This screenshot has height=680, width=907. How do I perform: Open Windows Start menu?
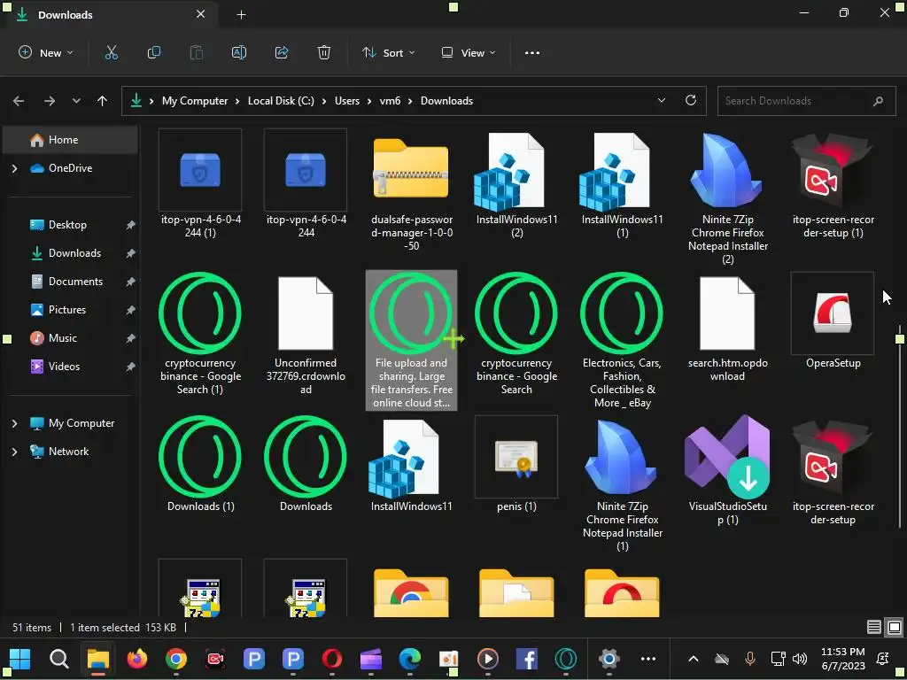click(x=20, y=659)
